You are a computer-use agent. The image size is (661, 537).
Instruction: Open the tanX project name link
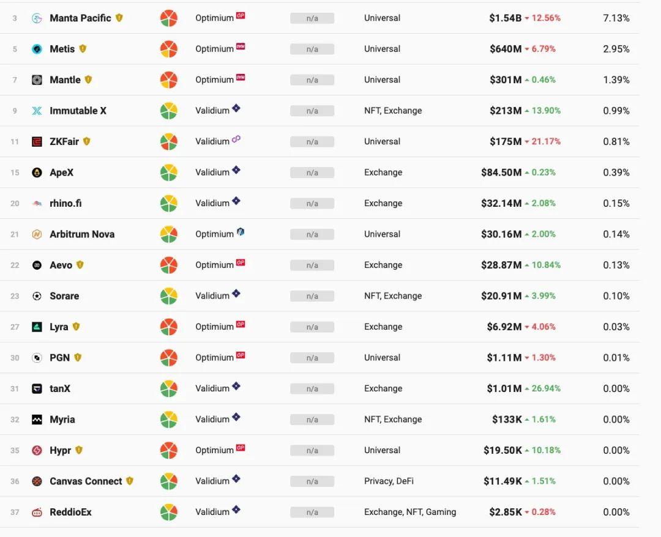point(59,389)
